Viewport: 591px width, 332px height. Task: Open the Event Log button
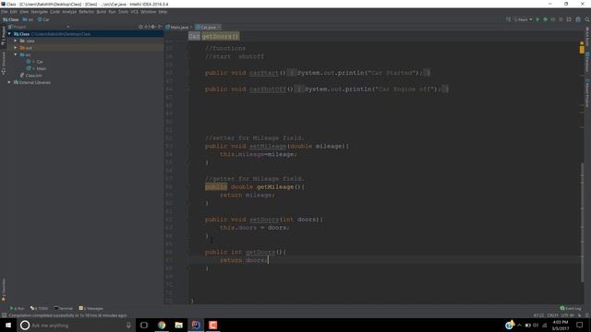(571, 308)
